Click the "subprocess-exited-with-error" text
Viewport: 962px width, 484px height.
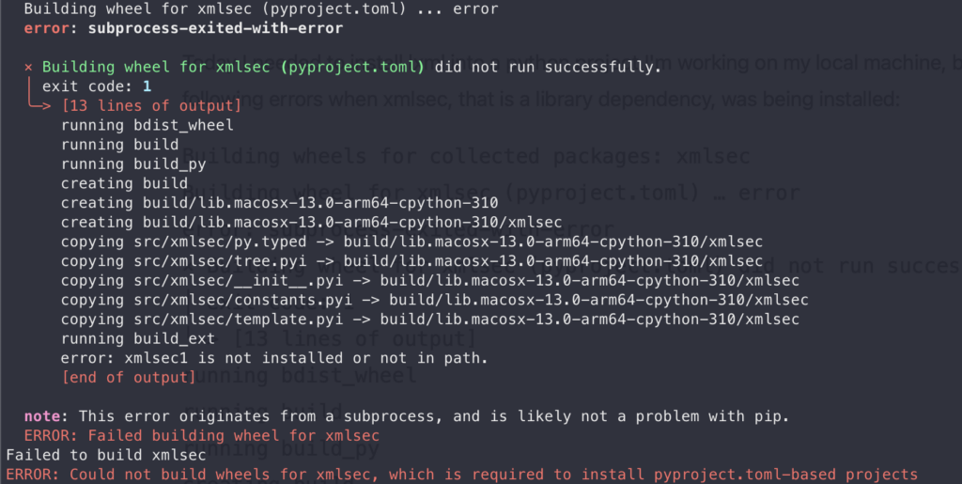pos(215,28)
